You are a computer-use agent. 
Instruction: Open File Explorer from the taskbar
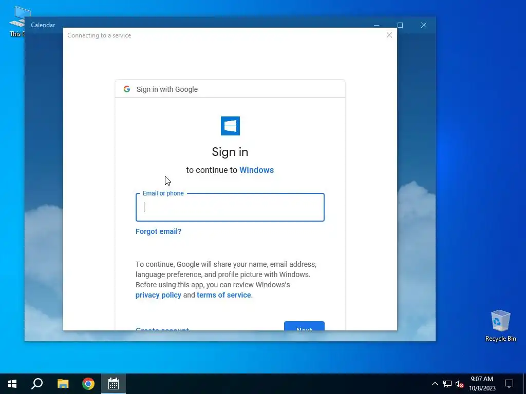[x=63, y=384]
